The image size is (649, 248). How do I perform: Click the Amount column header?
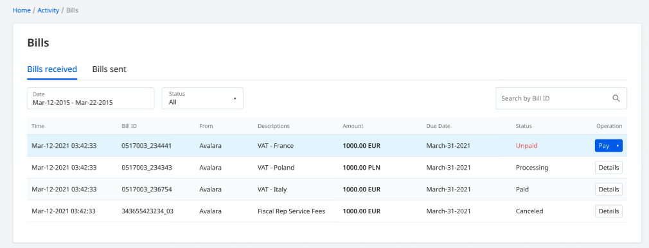353,126
